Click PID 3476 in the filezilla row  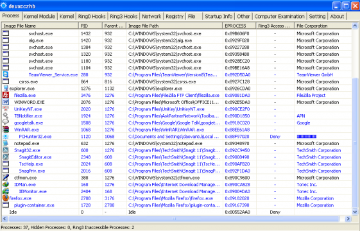click(x=85, y=96)
